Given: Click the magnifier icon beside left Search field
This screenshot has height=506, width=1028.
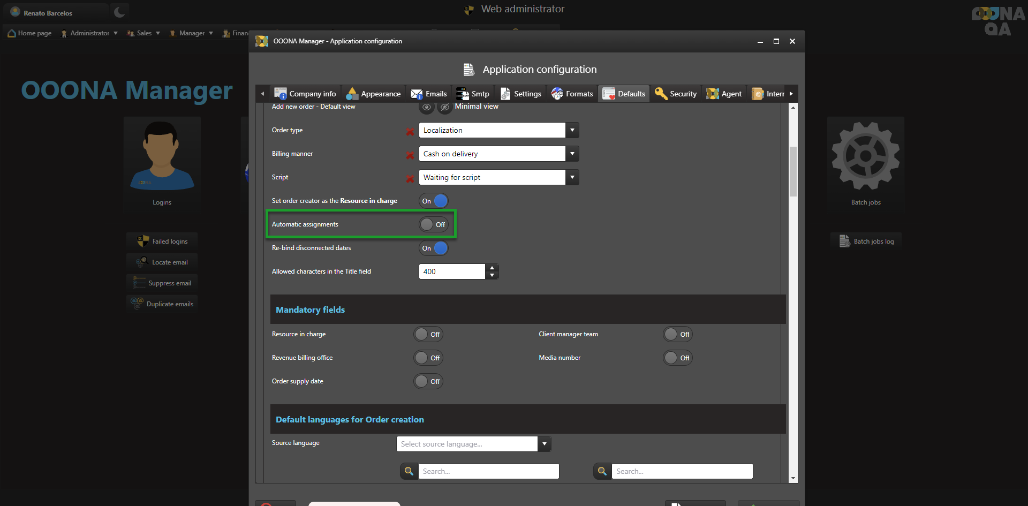Looking at the screenshot, I should 409,471.
